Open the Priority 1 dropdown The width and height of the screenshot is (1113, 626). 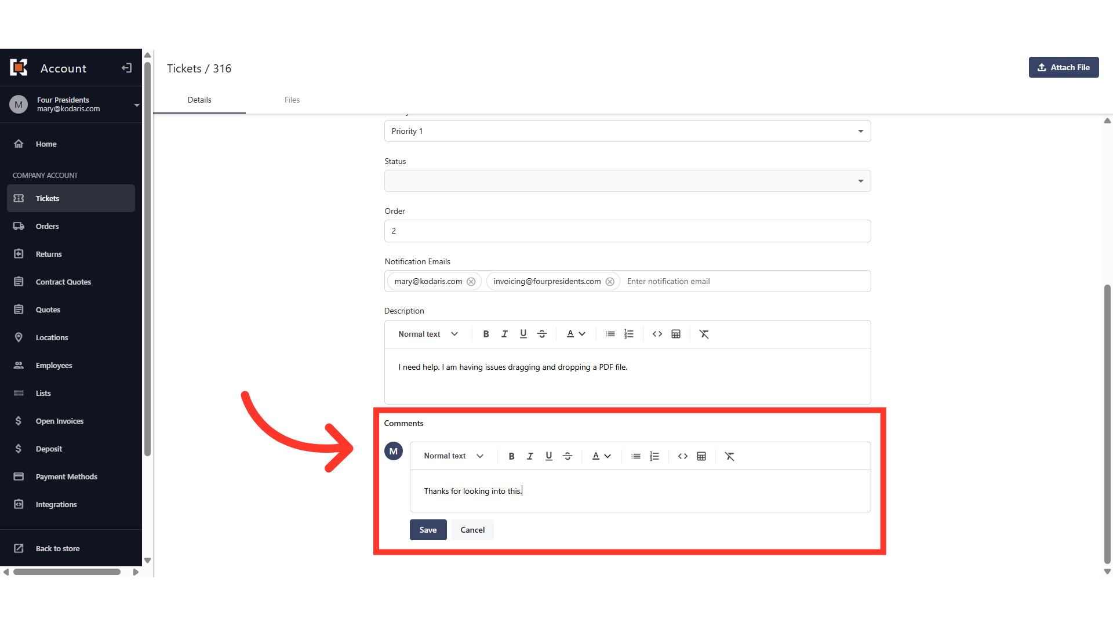(627, 131)
